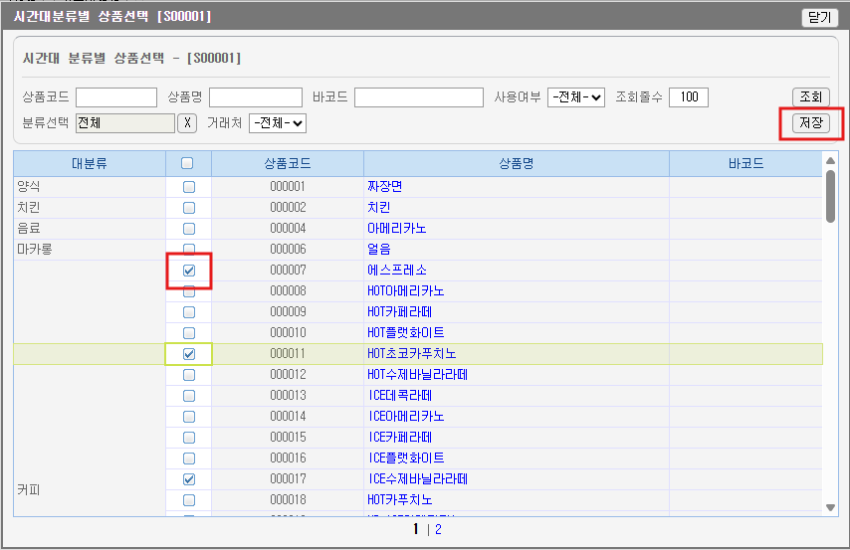Check the ICE아메리카노 row checkbox
Viewport: 850px width, 550px height.
point(189,417)
